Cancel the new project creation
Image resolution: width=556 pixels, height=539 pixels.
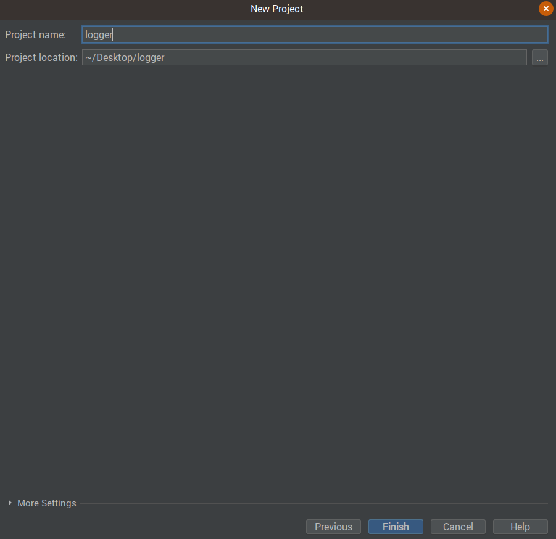[458, 527]
